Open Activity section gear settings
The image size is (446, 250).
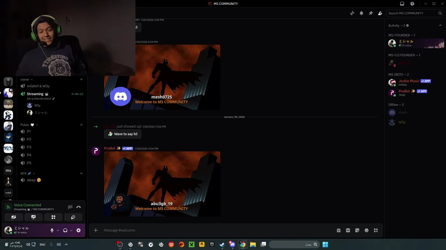(x=407, y=25)
